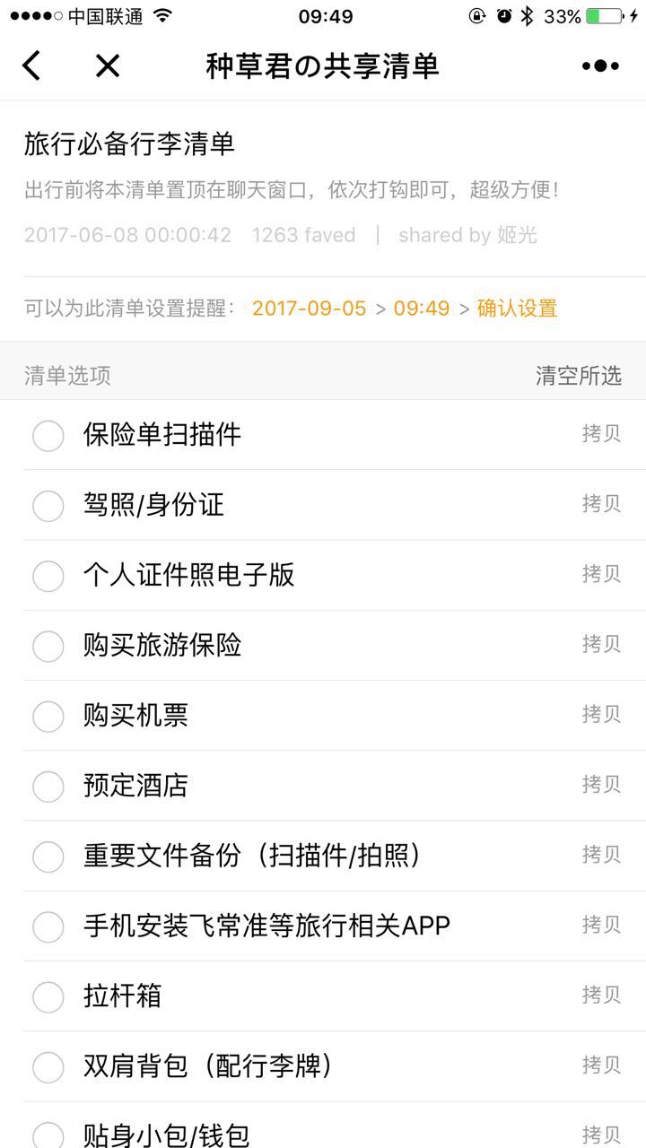Open the reminder time picker 09:49
The height and width of the screenshot is (1148, 646).
(x=422, y=309)
